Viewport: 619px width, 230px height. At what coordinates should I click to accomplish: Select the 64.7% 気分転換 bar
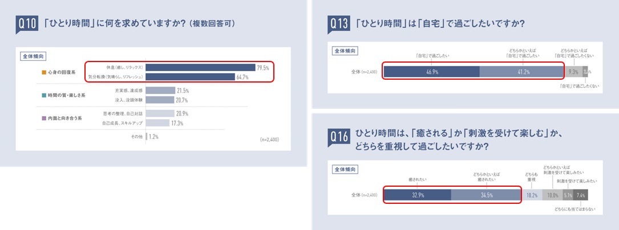[x=191, y=77]
